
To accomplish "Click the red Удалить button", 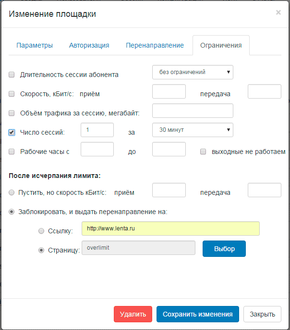I will click(x=133, y=314).
